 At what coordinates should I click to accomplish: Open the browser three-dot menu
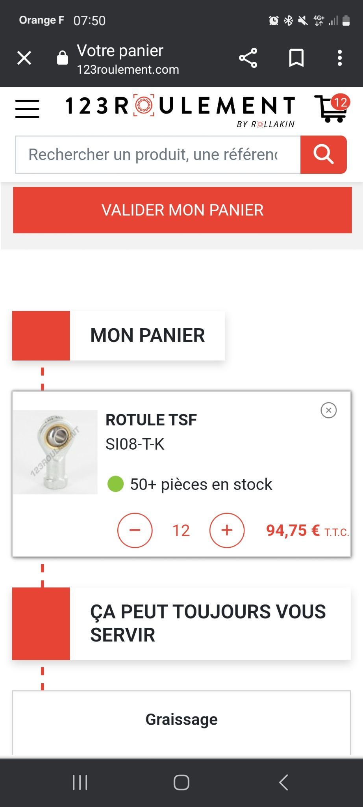click(x=339, y=58)
